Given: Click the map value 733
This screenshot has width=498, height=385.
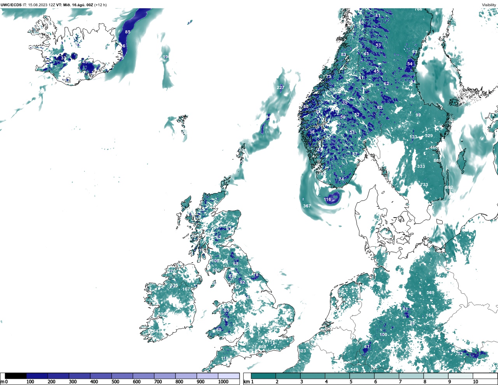Looking at the screenshot, I should [x=424, y=185].
